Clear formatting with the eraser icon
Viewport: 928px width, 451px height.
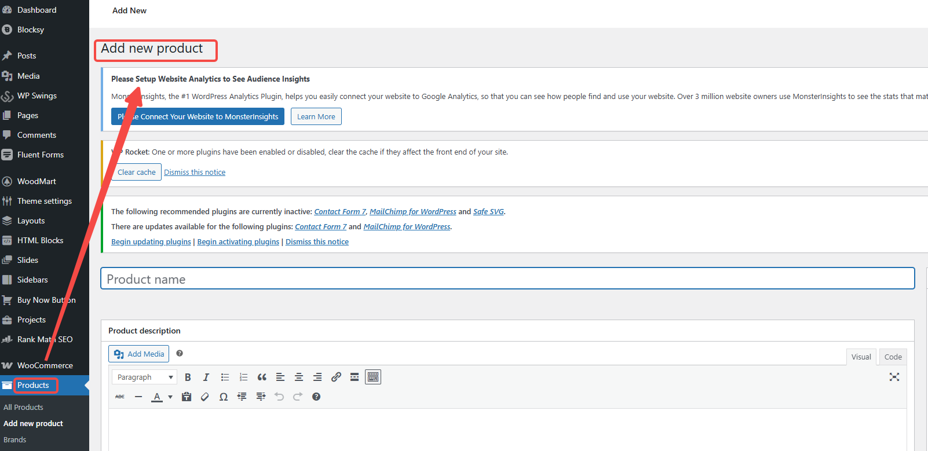pos(205,397)
